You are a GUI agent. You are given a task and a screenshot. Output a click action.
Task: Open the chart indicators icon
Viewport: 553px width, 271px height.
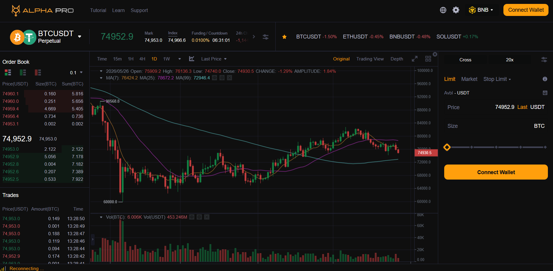[192, 59]
